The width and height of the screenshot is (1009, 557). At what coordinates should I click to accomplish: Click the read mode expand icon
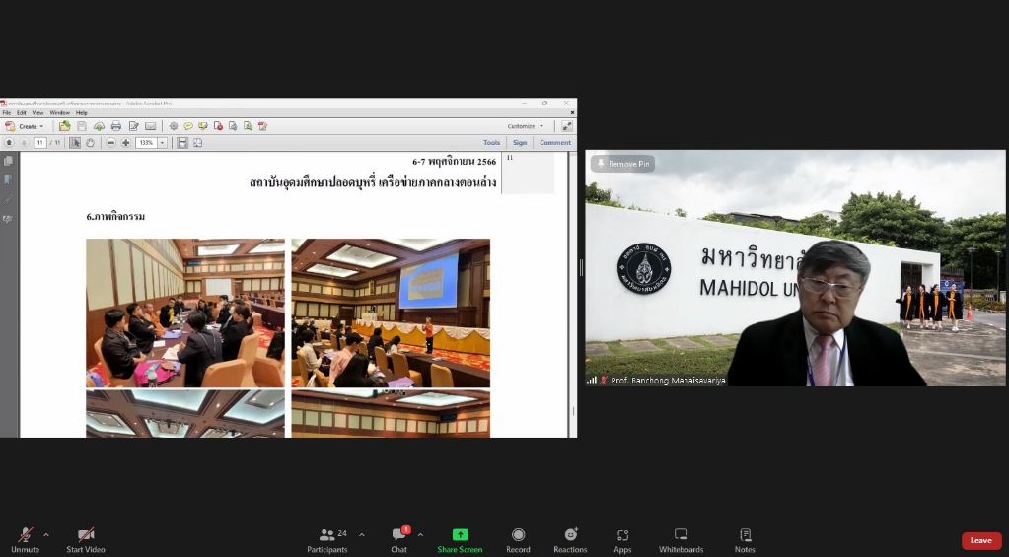coord(567,126)
